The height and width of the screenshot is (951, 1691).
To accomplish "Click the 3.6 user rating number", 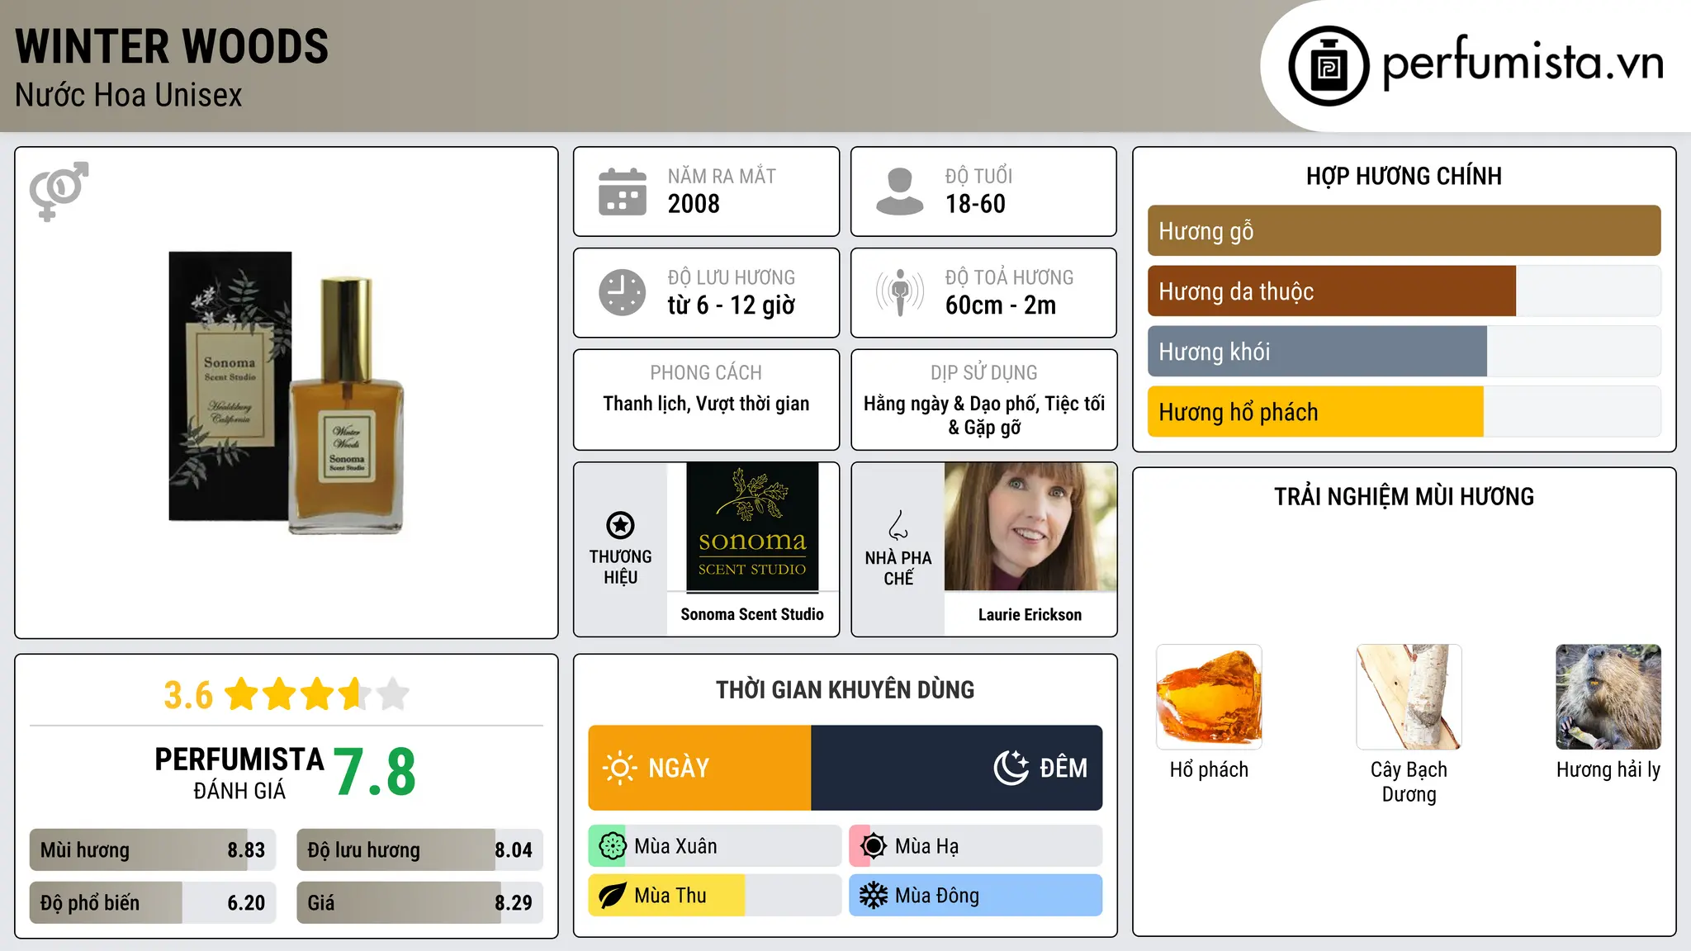I will [188, 695].
